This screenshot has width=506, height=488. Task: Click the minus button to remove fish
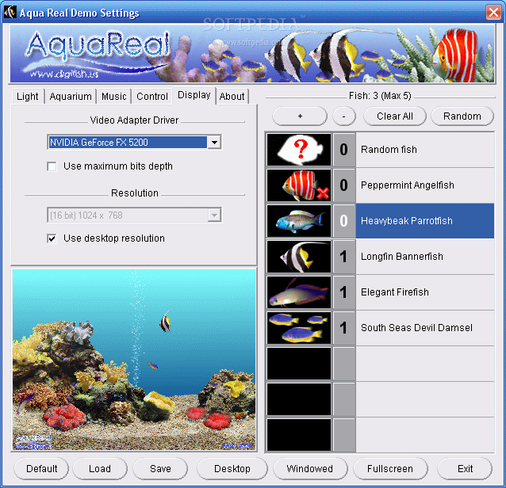pyautogui.click(x=344, y=116)
